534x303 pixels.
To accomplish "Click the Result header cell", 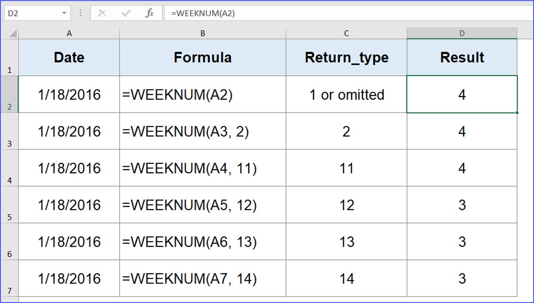I will pyautogui.click(x=462, y=57).
